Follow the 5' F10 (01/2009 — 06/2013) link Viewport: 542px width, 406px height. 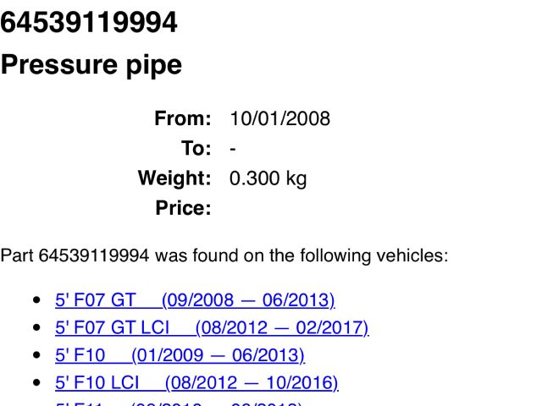click(x=180, y=355)
